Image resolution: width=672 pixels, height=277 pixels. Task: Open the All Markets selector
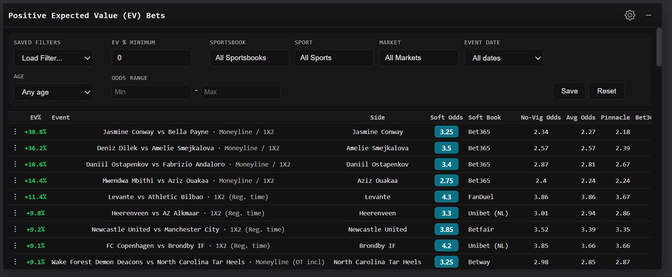[419, 58]
